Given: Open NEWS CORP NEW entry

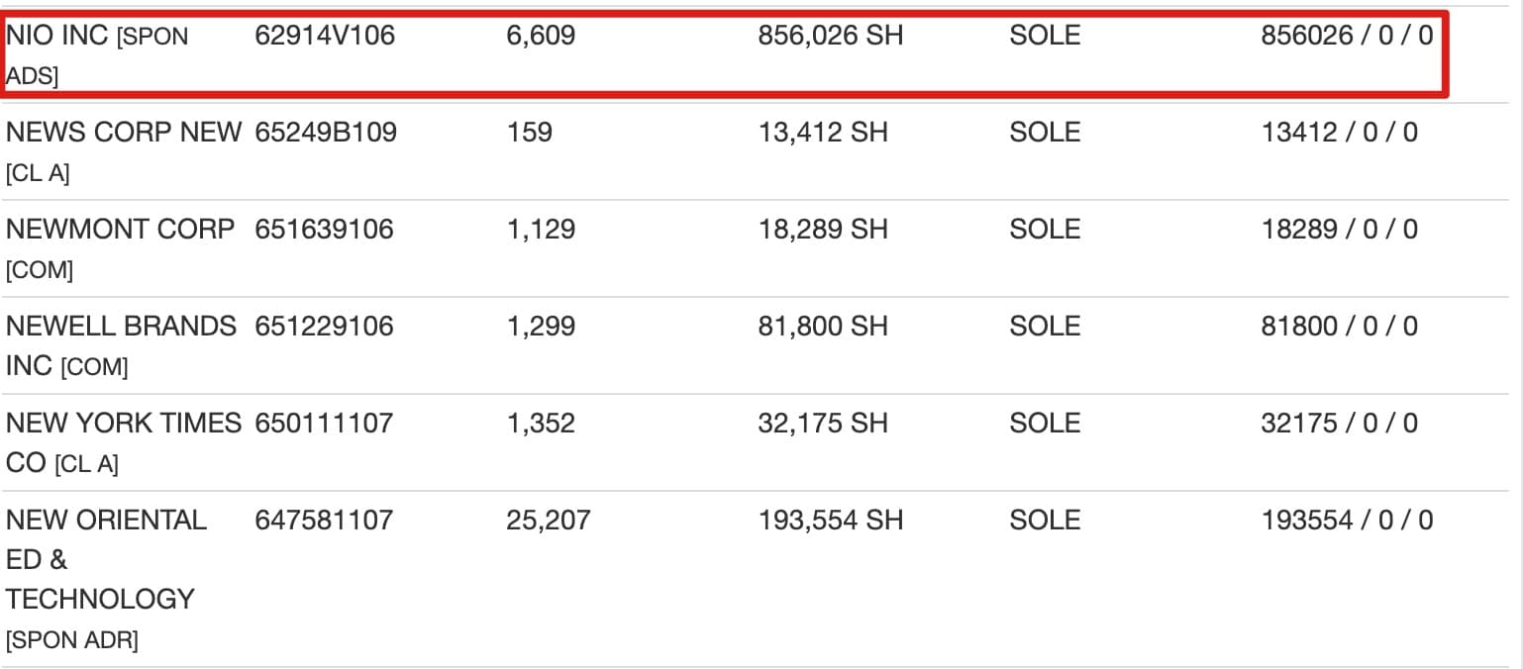Looking at the screenshot, I should (x=123, y=133).
